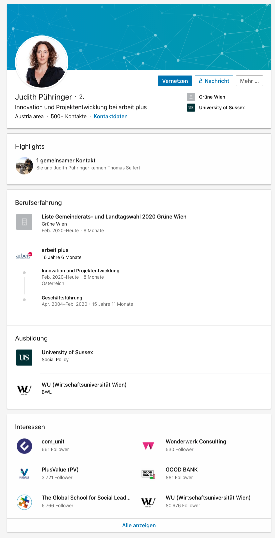The width and height of the screenshot is (275, 538).
Task: Open The Global School puzzle logo
Action: pyautogui.click(x=24, y=502)
